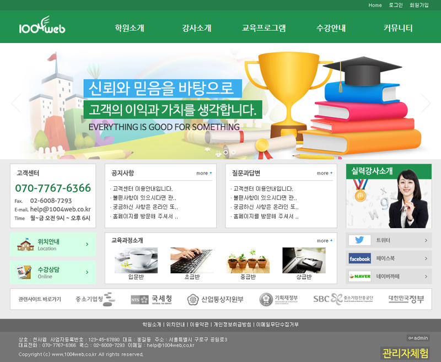This screenshot has width=441, height=362.
Task: Click the 수강상담 online consultation icon
Action: (24, 272)
